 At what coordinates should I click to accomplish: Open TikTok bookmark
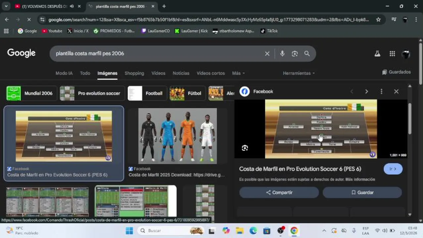[x=269, y=31]
